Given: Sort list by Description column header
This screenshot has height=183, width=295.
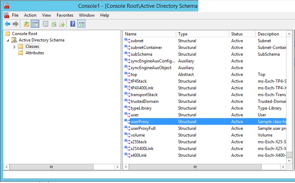Looking at the screenshot, I should point(271,34).
